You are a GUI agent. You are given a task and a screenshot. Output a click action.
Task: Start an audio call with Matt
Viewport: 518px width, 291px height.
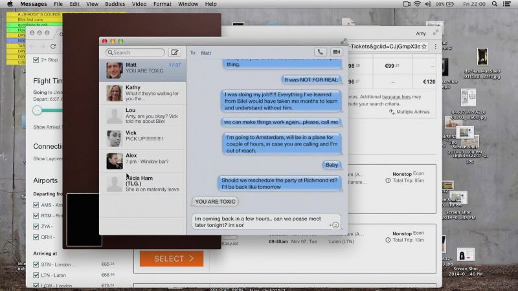[320, 52]
